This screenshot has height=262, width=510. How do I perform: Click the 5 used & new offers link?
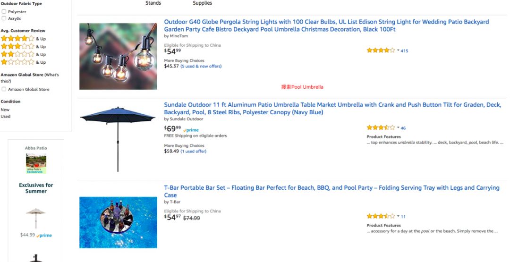pyautogui.click(x=201, y=66)
